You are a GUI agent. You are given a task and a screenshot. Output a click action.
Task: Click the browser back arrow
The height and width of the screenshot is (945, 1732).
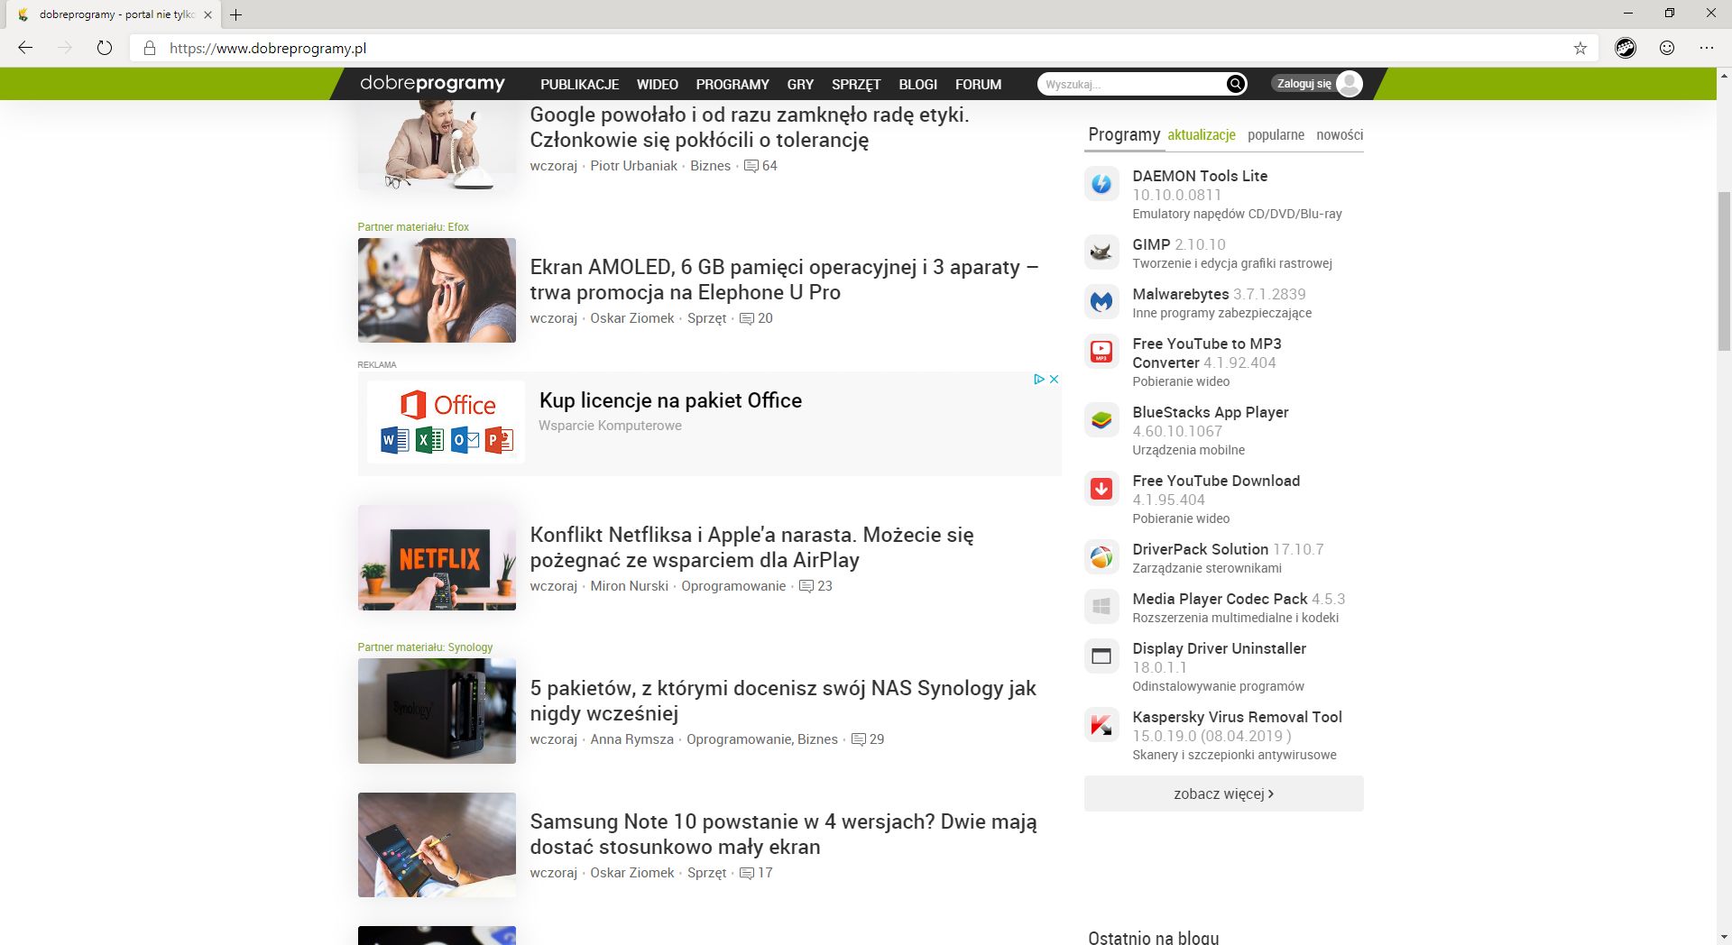25,48
